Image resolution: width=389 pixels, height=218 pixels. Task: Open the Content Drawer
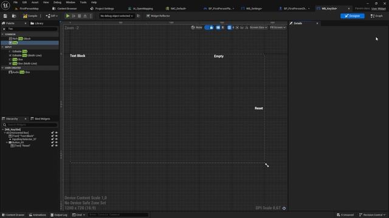click(x=13, y=215)
